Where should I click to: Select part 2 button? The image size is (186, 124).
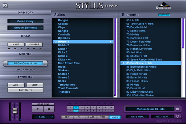click(76, 107)
